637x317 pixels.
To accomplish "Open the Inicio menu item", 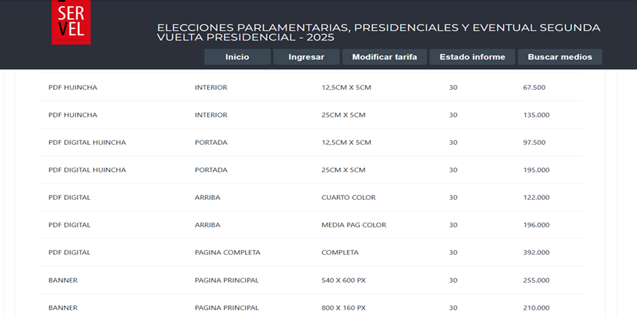I will point(237,57).
